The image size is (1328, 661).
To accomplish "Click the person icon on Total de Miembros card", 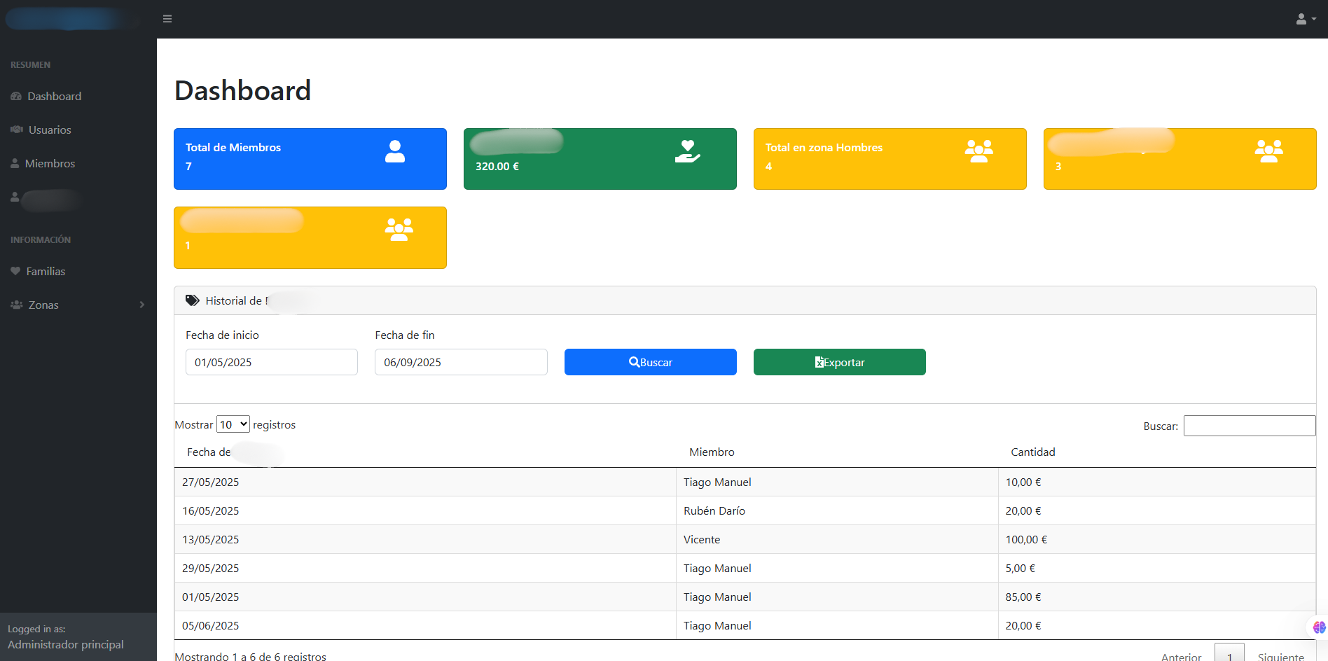I will pyautogui.click(x=395, y=151).
